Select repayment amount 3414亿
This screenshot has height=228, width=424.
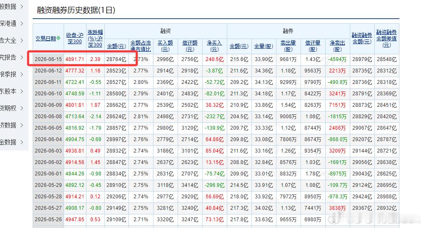pyautogui.click(x=190, y=185)
